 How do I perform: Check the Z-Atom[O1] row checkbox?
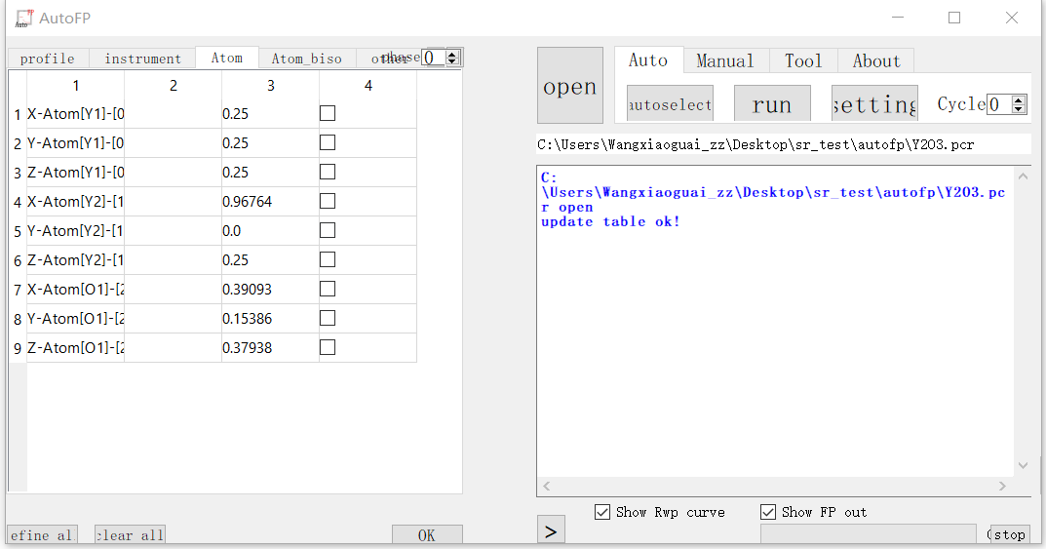[328, 347]
